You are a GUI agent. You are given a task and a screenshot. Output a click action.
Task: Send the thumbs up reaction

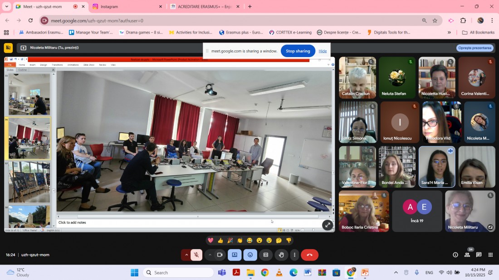[x=220, y=241]
